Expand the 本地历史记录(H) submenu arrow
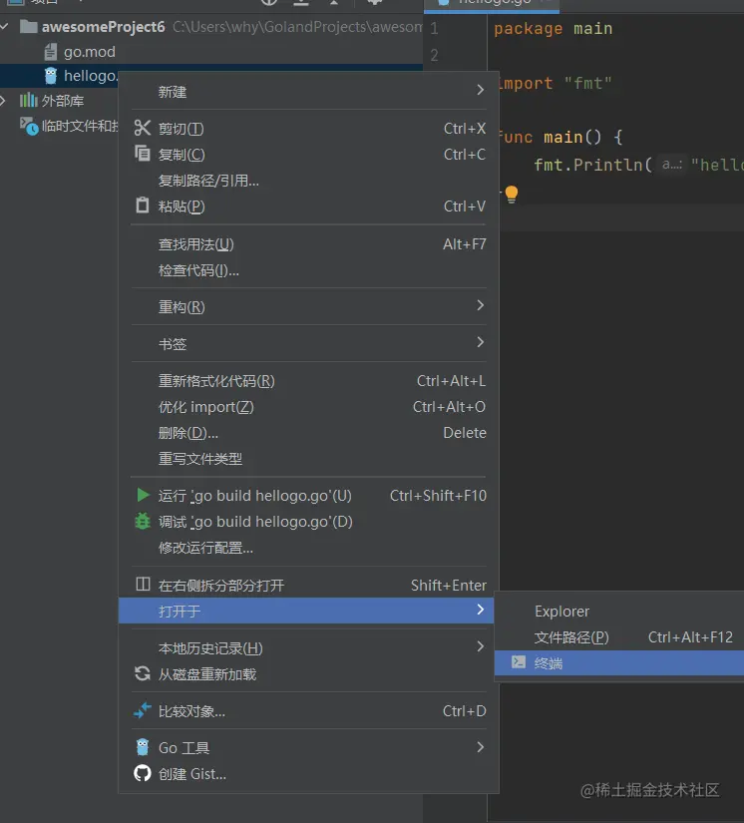This screenshot has width=744, height=823. tap(480, 646)
